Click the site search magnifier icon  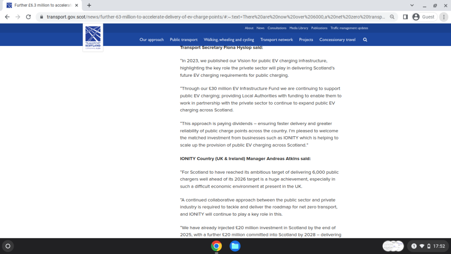365,40
